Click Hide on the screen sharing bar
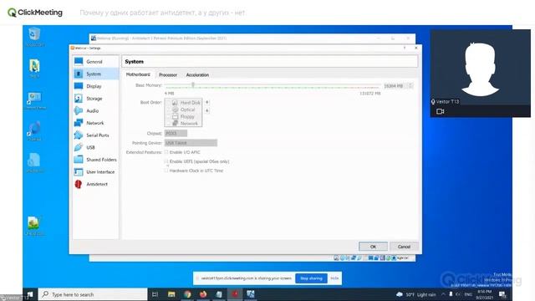This screenshot has width=535, height=301. click(334, 278)
